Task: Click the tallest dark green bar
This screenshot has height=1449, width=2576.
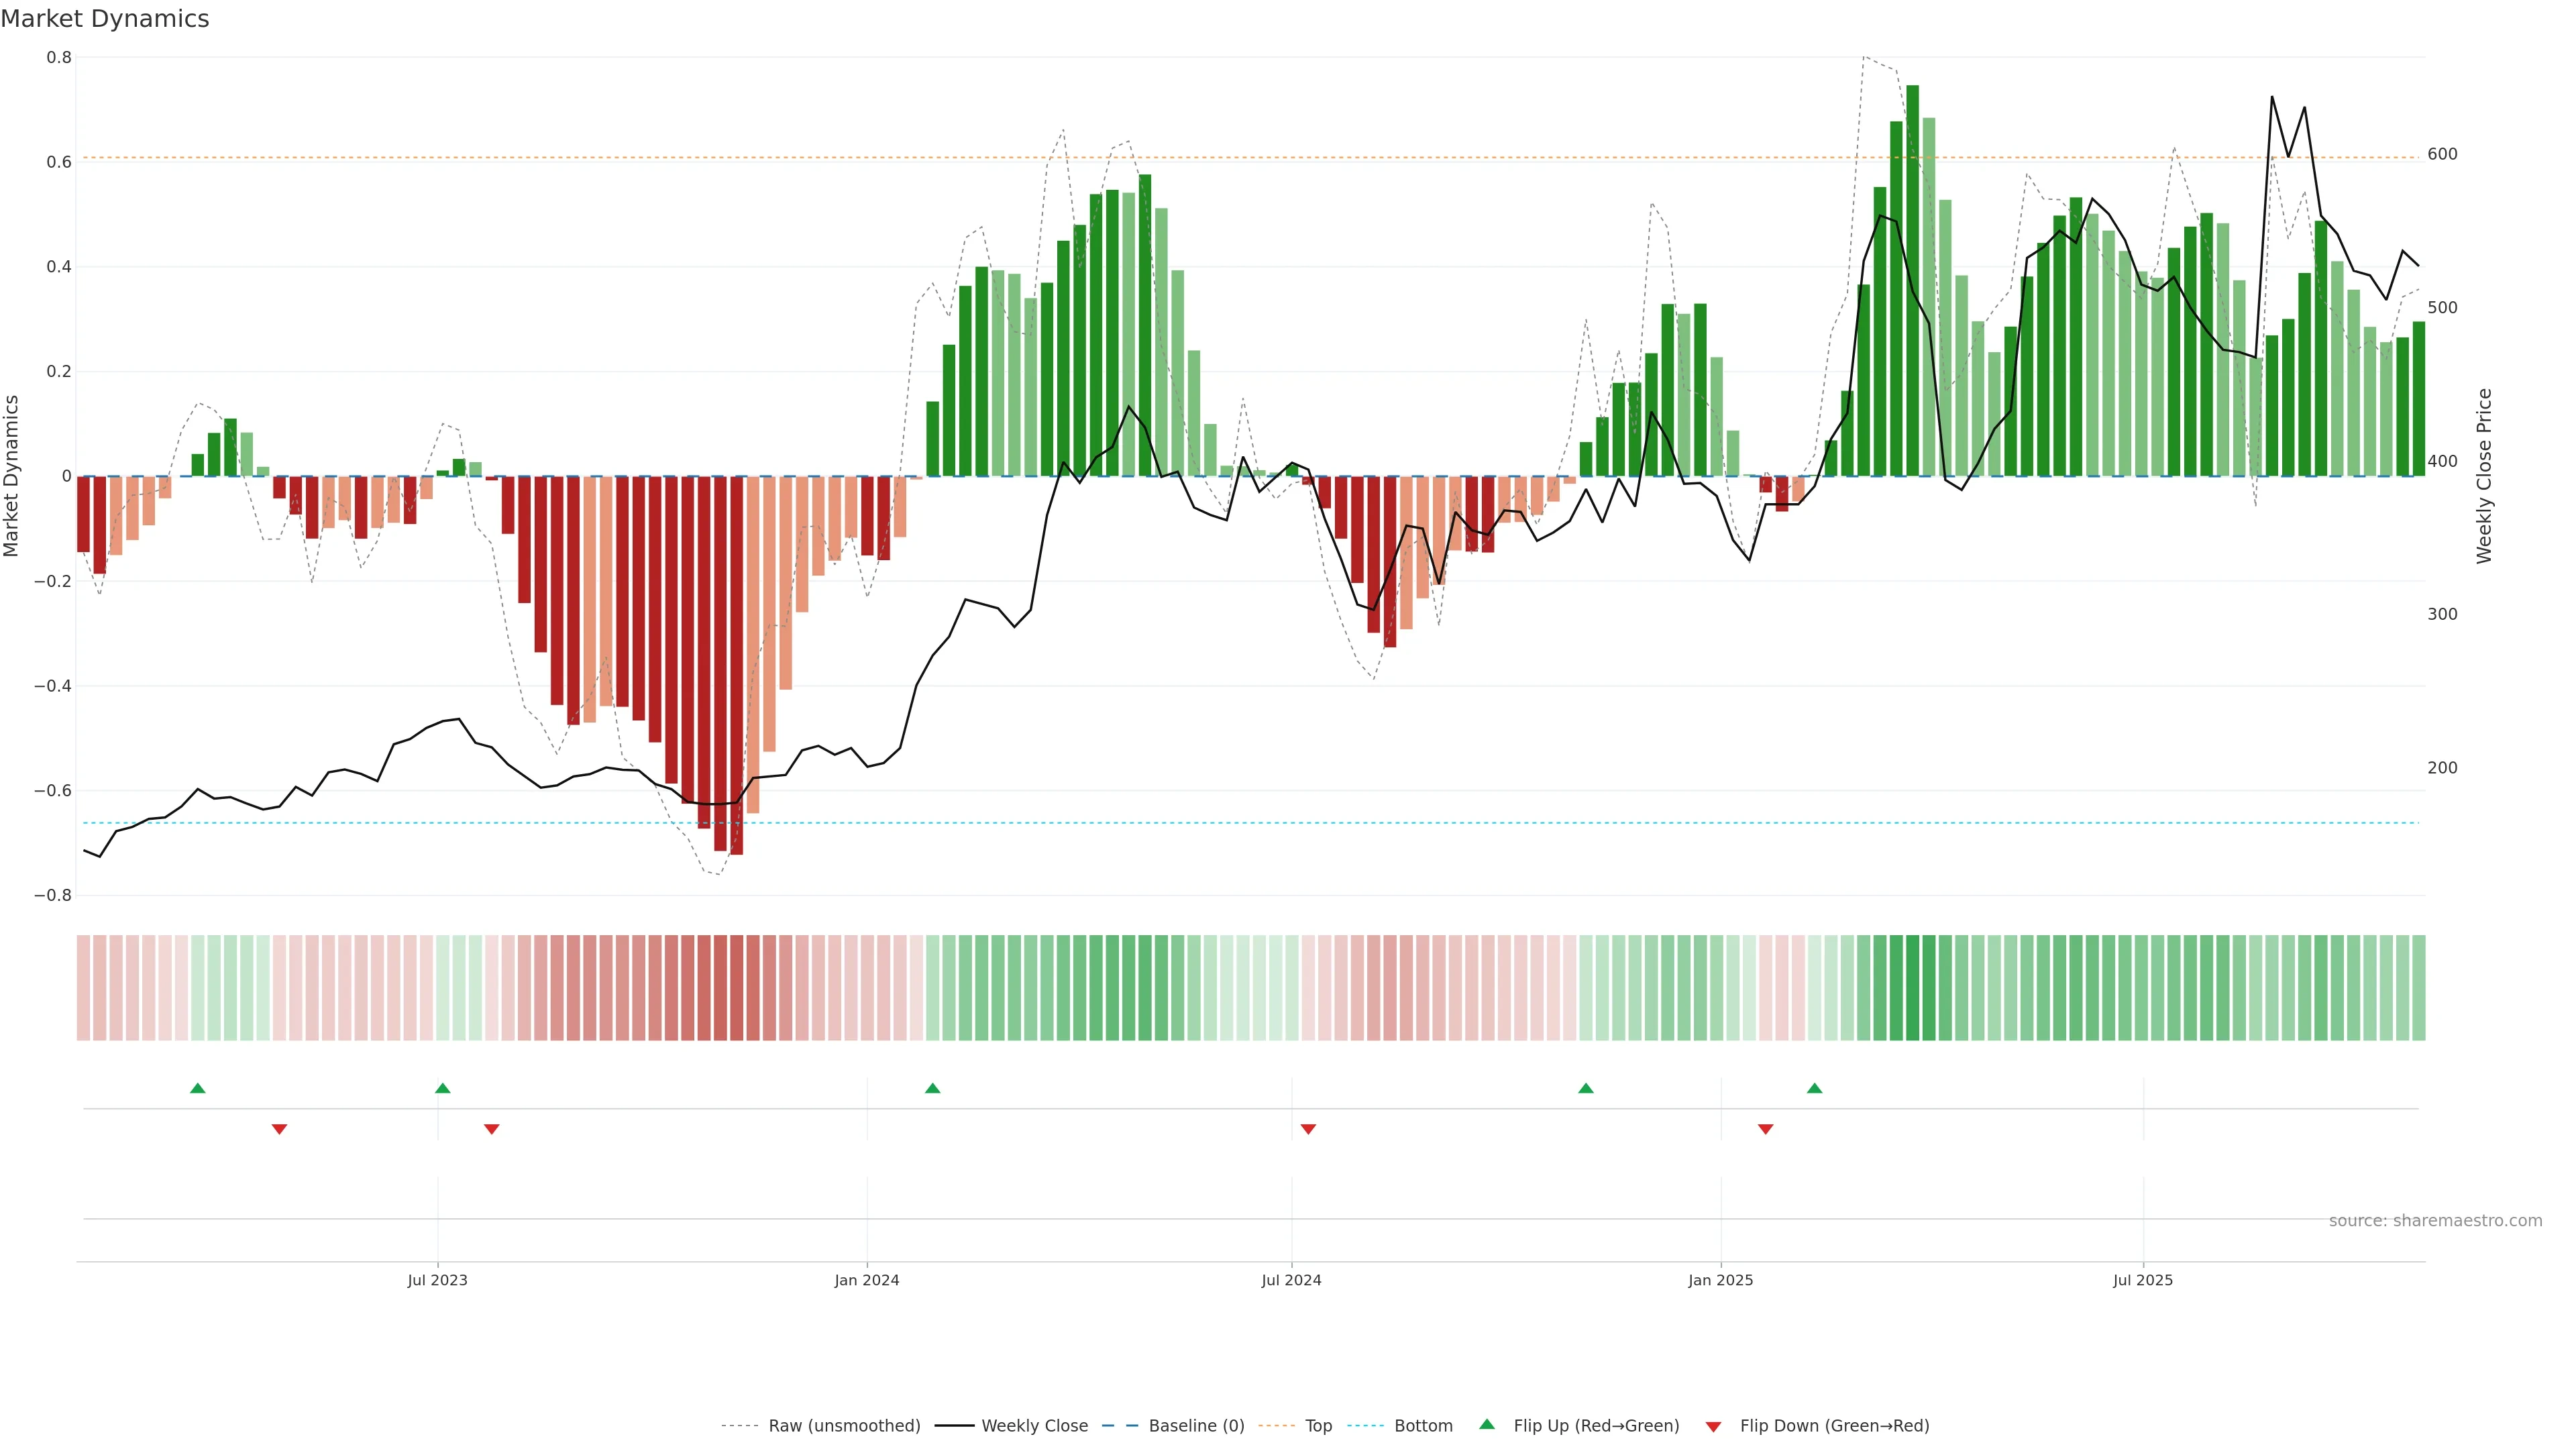Action: pos(1913,280)
